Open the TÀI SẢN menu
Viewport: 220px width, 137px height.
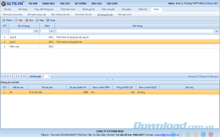(33, 3)
